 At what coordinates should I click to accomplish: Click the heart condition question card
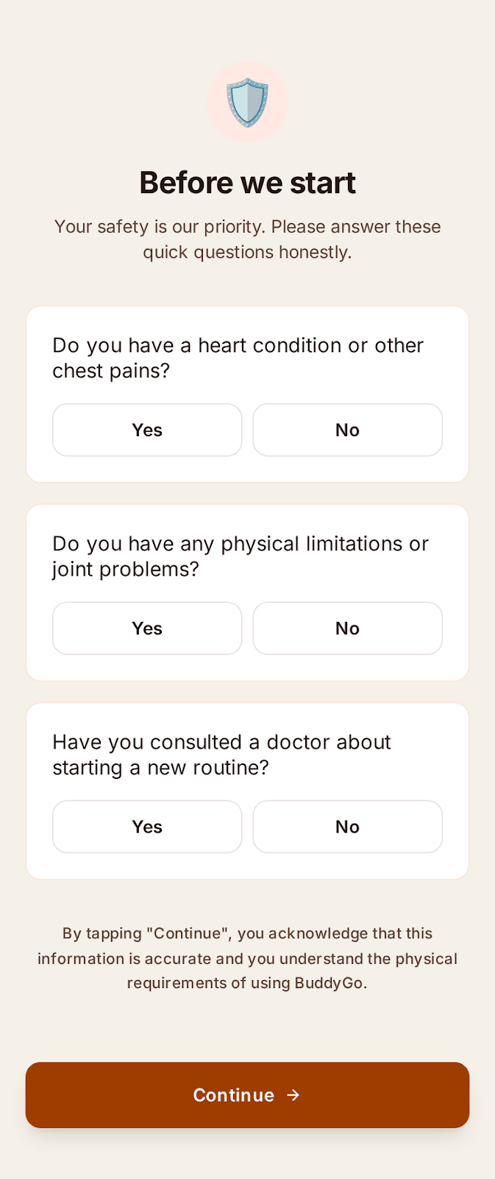point(247,394)
